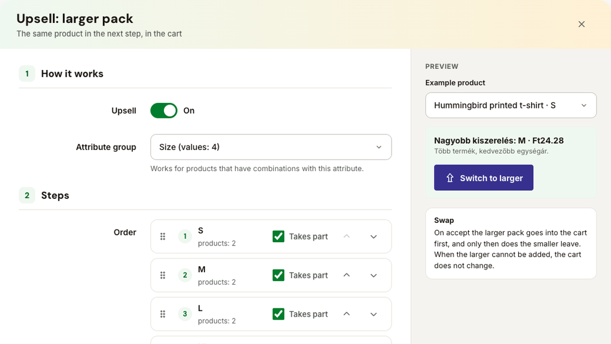This screenshot has height=344, width=611.
Task: Grab the drag handle for size M
Action: [x=163, y=275]
